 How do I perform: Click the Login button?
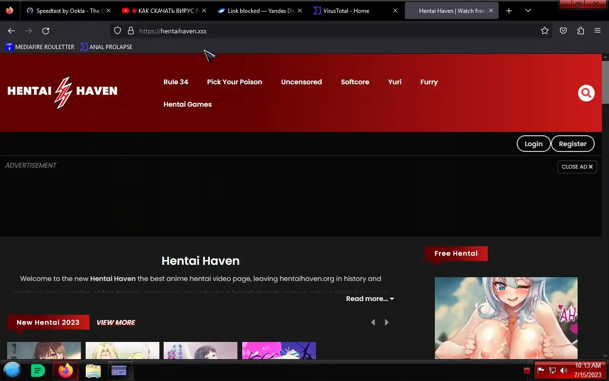(x=533, y=144)
